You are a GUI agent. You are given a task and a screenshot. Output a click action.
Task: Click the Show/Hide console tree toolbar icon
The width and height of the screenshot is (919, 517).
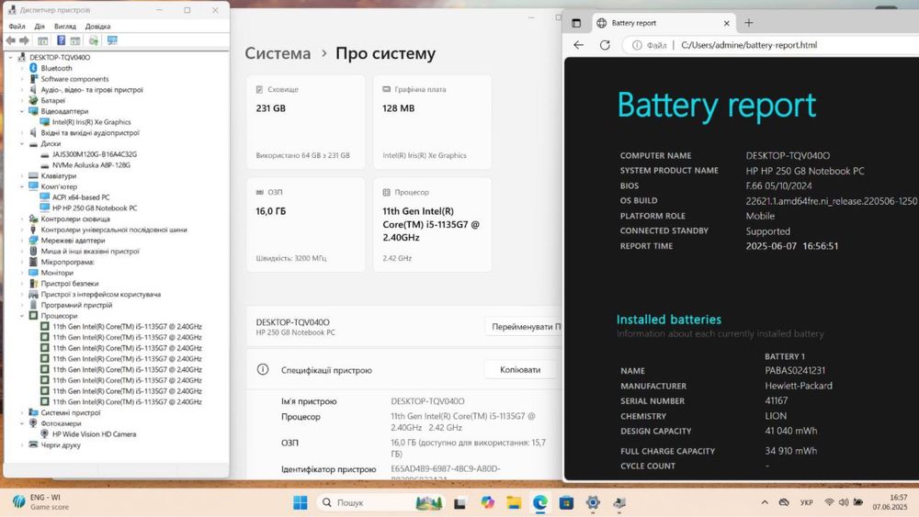point(43,40)
